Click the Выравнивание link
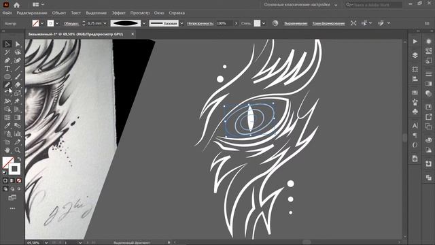The image size is (435, 245). 296,24
